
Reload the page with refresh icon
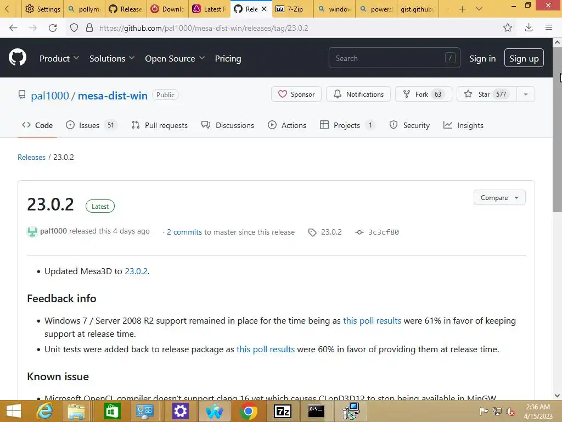click(53, 28)
